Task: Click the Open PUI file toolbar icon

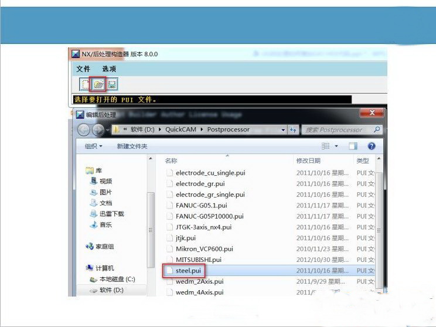Action: click(98, 84)
